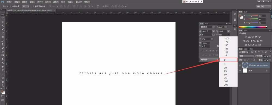Viewport: 272px width, 105px height.
Task: Select the Move tool in toolbar
Action: (x=3, y=14)
